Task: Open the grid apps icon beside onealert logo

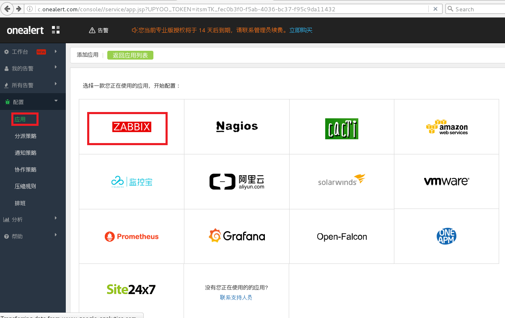Action: click(x=56, y=30)
